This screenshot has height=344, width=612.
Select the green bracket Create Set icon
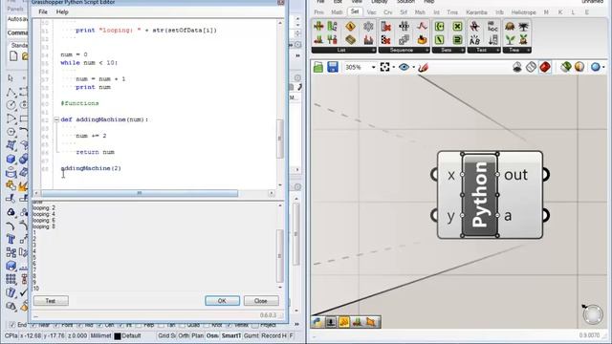pyautogui.click(x=440, y=27)
